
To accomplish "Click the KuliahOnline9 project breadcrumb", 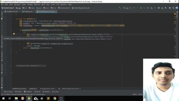I will [x=8, y=8].
